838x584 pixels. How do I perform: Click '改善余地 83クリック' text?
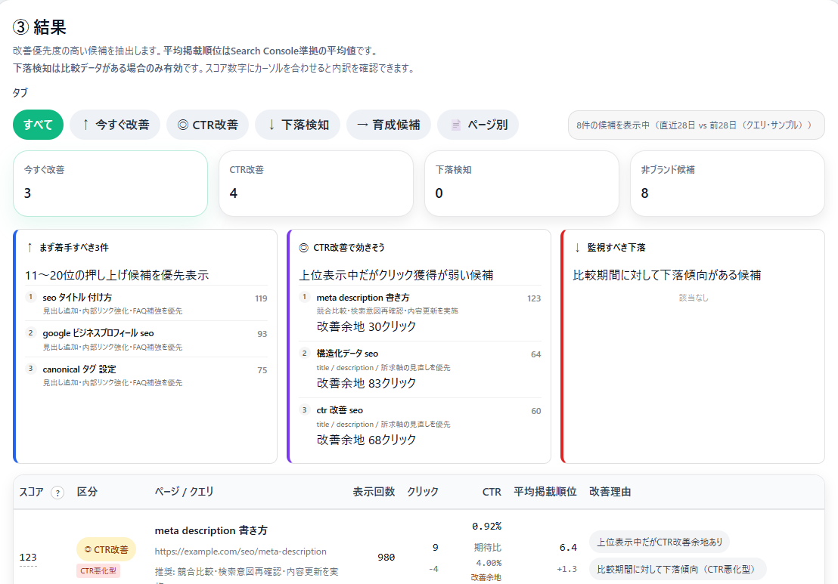[x=366, y=383]
